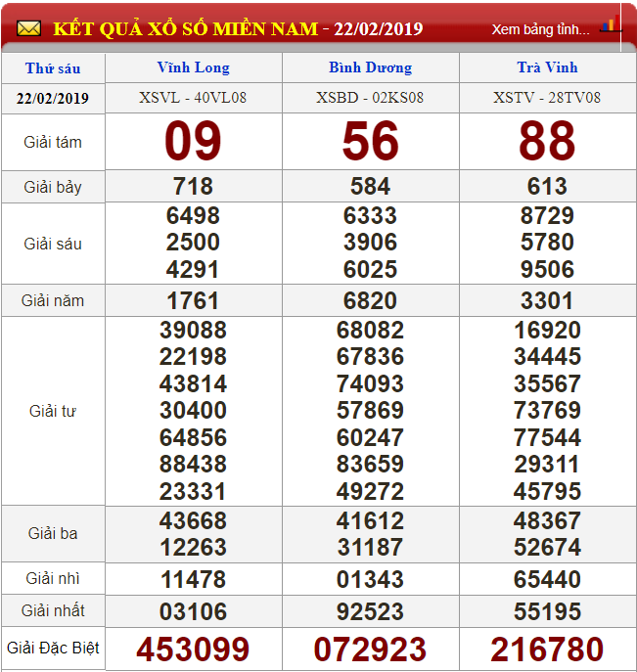Select code 'XSVL - 40VL08'
This screenshot has height=672, width=637.
(x=193, y=98)
